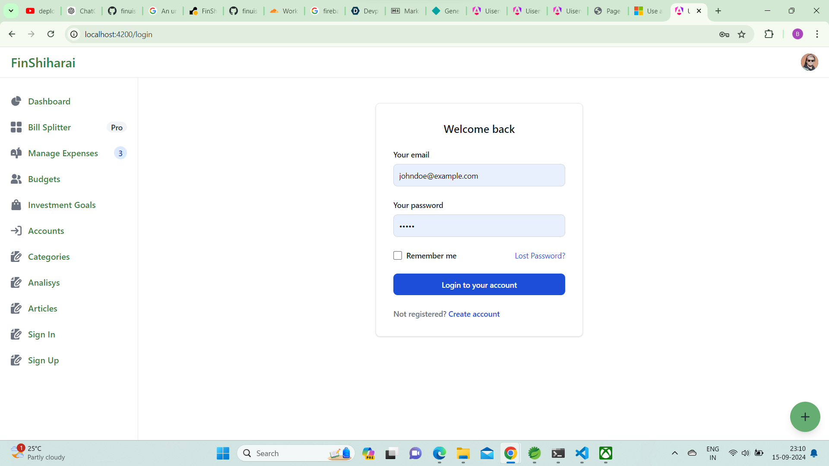
Task: Click the Investment Goals bag icon
Action: point(16,205)
